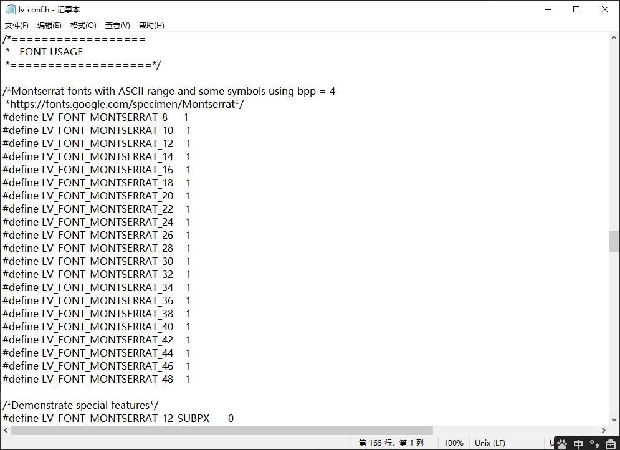
Task: Click the vertical scrollbar up arrow
Action: click(x=613, y=36)
